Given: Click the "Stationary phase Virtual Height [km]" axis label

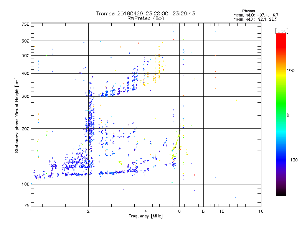Looking at the screenshot, I should pyautogui.click(x=17, y=115).
